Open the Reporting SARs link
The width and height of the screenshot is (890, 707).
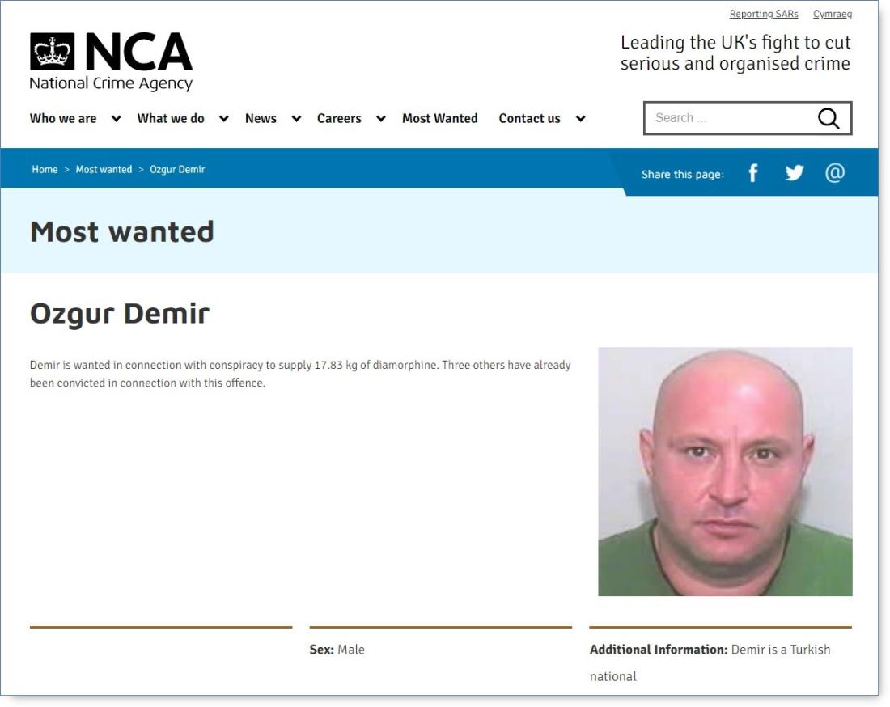(764, 14)
